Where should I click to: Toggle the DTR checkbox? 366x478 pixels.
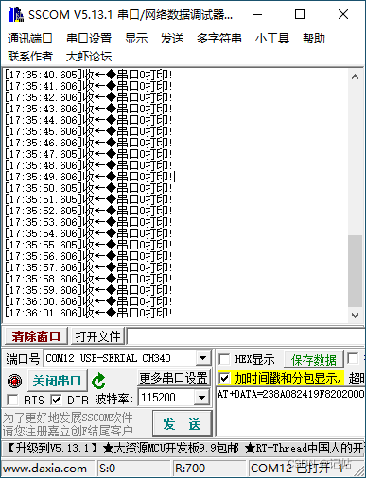pyautogui.click(x=56, y=400)
